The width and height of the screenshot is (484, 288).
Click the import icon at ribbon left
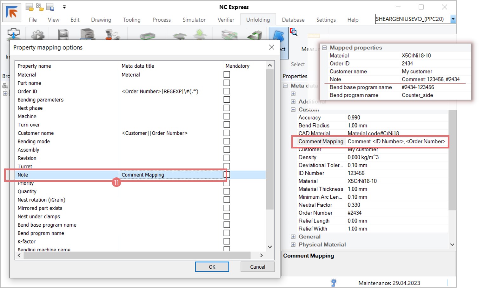coord(13,34)
